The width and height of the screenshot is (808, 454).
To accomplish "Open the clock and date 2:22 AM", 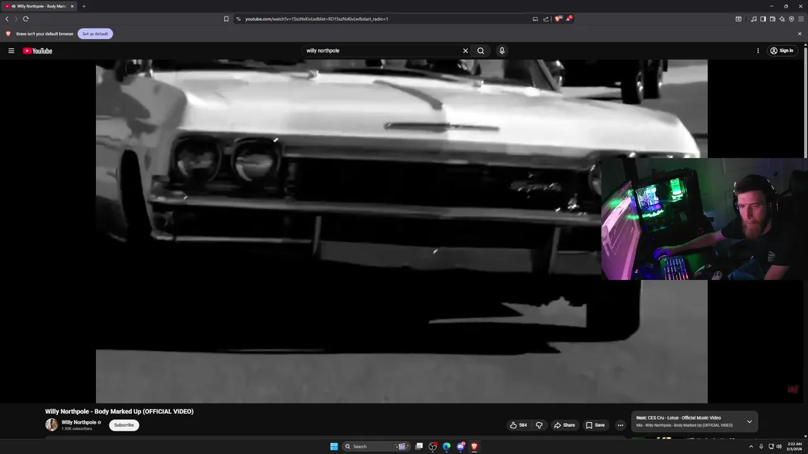I will pos(795,446).
